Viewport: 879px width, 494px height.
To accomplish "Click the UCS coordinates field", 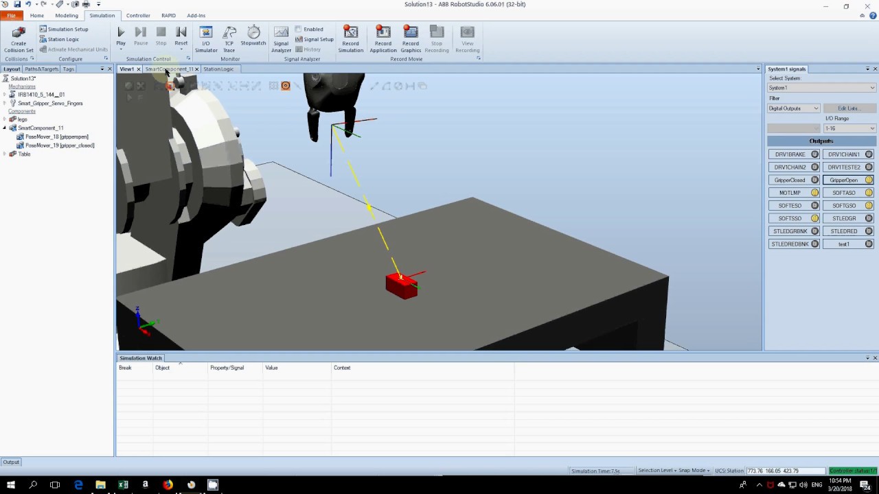I will point(786,471).
